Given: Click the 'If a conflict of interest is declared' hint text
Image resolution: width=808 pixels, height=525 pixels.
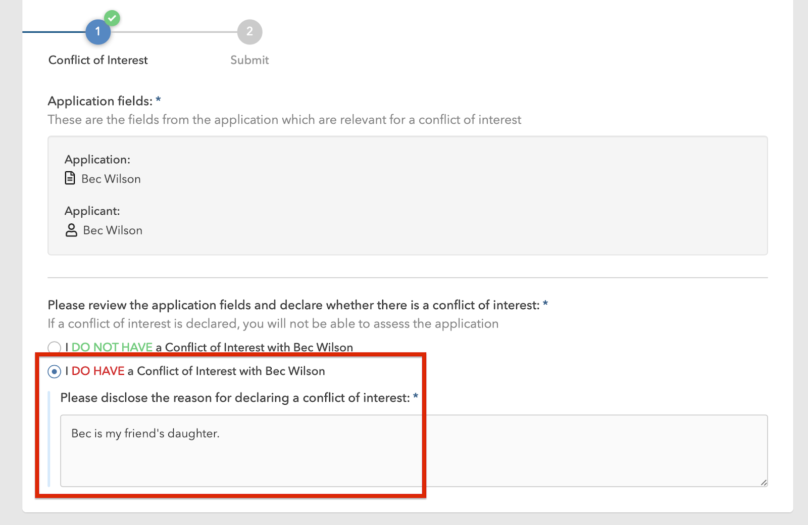Looking at the screenshot, I should [x=273, y=324].
